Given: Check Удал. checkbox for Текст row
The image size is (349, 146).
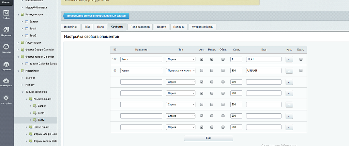Looking at the screenshot, I should [x=301, y=59].
